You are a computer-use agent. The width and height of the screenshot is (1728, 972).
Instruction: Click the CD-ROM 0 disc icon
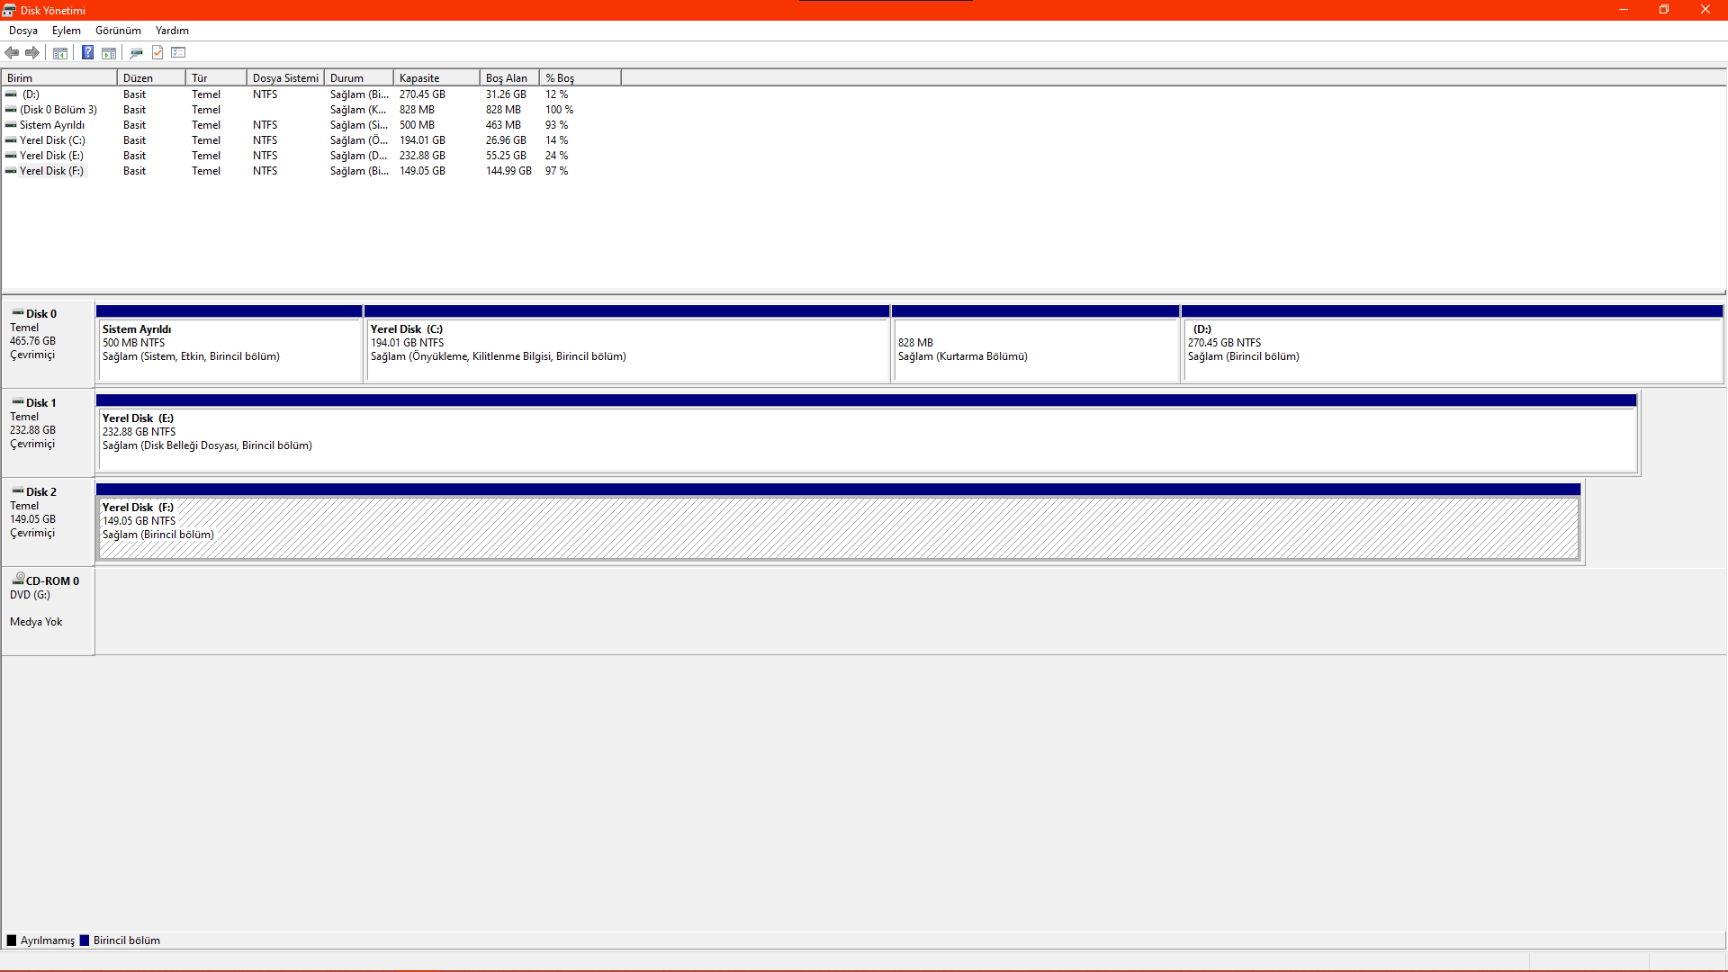[18, 580]
